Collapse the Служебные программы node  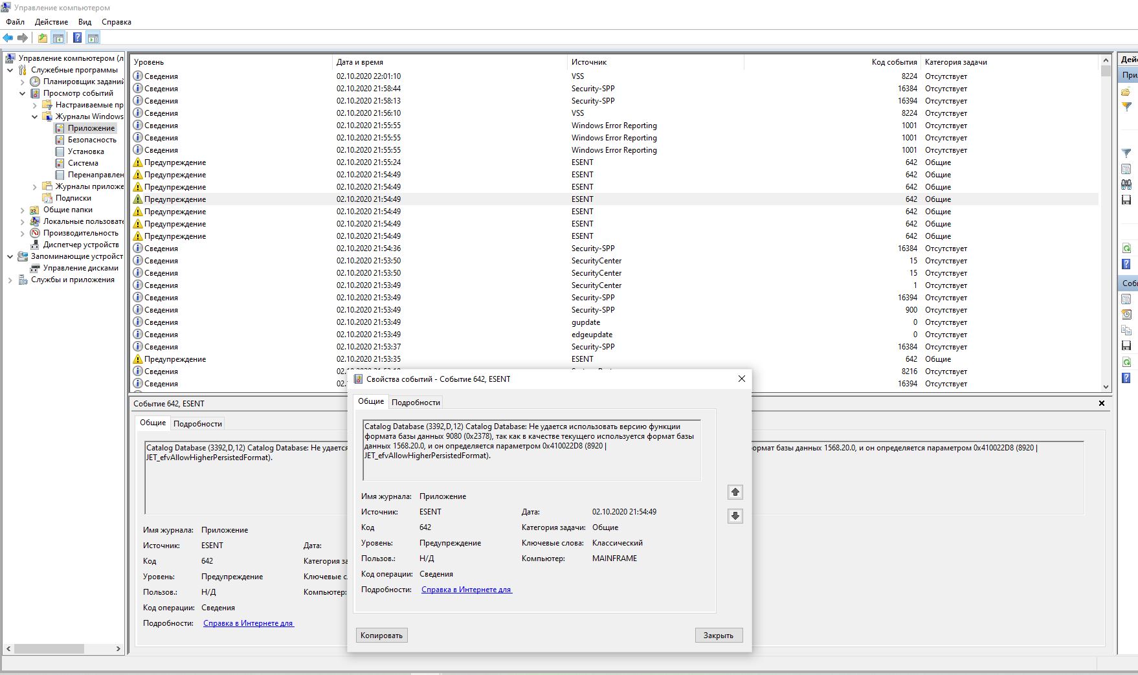[x=10, y=70]
